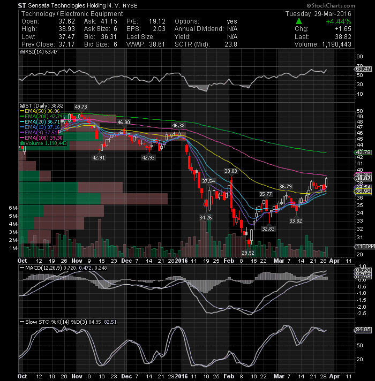Click the yellow EMA(50) legend line marker
Screen dimensions: 375x381
point(22,111)
